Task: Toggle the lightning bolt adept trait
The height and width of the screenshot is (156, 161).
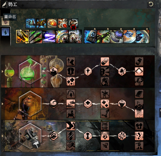Action: (71, 136)
